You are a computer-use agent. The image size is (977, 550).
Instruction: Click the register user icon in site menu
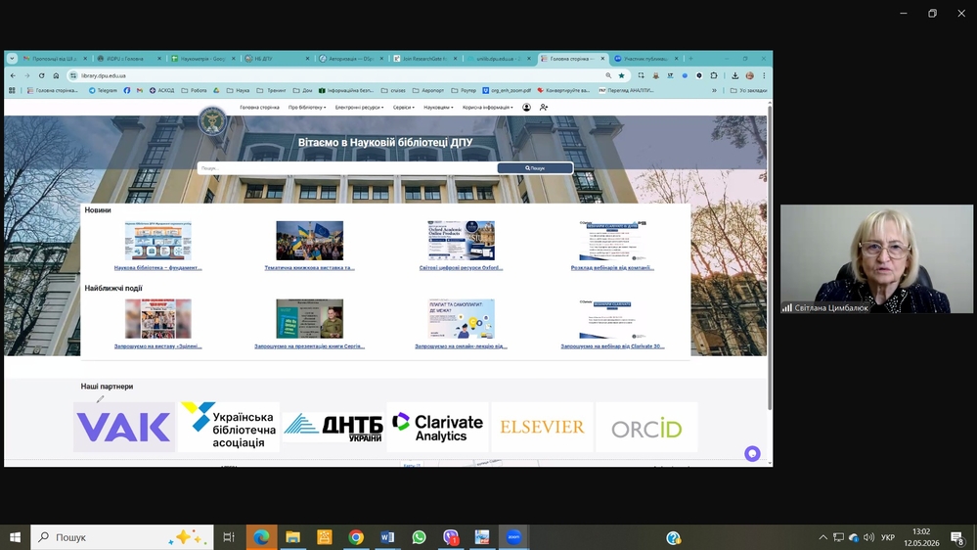coord(544,108)
